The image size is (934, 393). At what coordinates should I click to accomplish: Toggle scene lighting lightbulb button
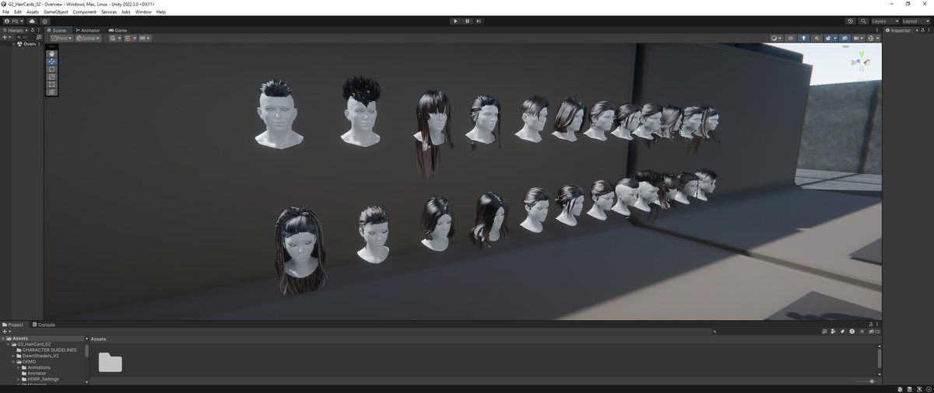tap(804, 38)
